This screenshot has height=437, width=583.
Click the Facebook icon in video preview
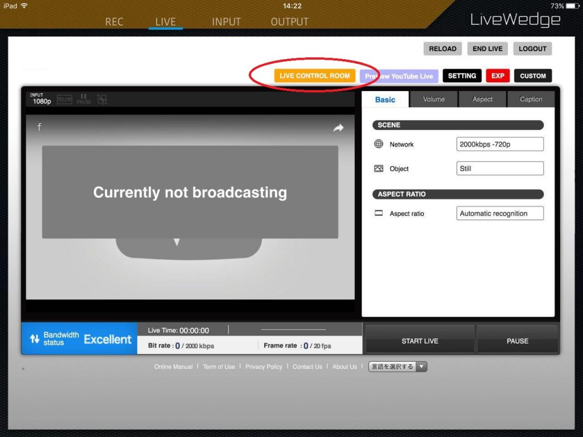coord(39,127)
